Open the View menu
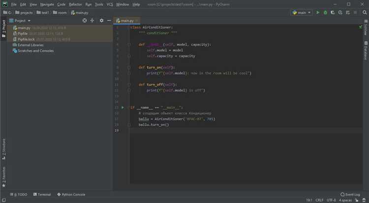Viewport: 369px width, 203px height. (33, 4)
